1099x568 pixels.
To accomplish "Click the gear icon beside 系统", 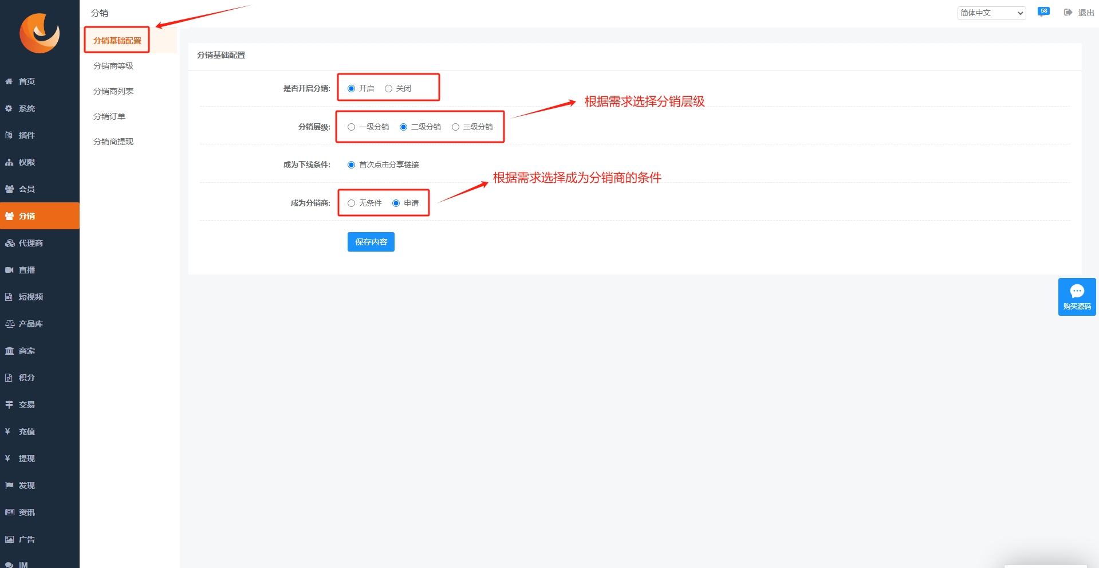I will pos(9,108).
